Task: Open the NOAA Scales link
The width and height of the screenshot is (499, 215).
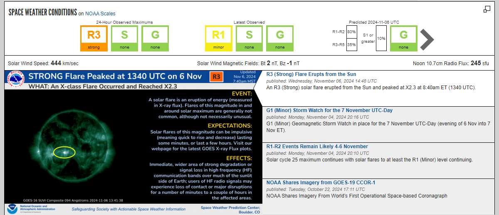Action: coord(100,14)
